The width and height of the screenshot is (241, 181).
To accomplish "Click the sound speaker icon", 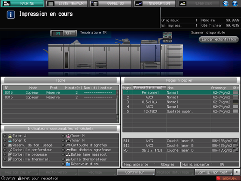I will tap(226, 3).
